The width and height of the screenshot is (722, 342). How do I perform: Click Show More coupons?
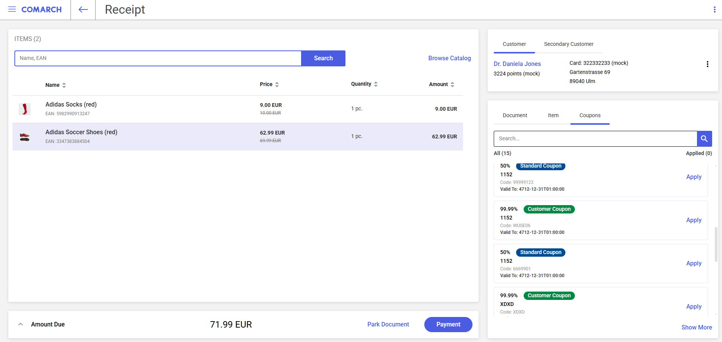point(697,327)
